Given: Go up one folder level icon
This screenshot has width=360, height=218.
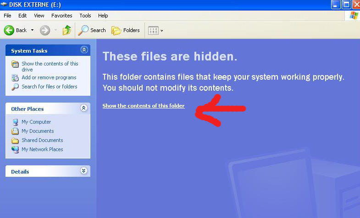Looking at the screenshot, I should coord(67,30).
